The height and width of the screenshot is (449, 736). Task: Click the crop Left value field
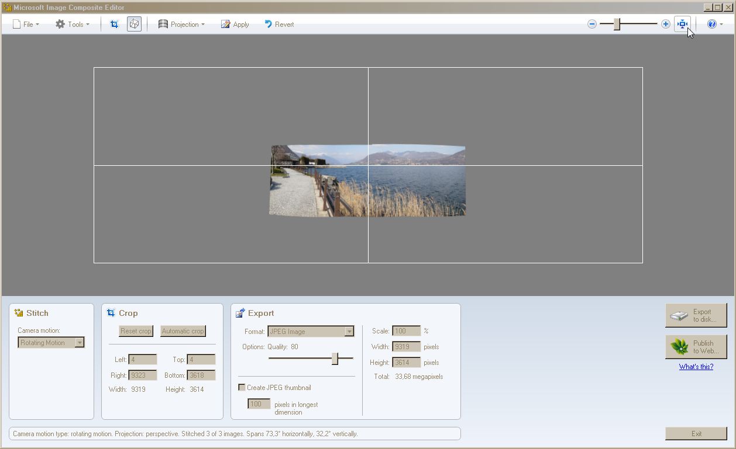tap(143, 360)
